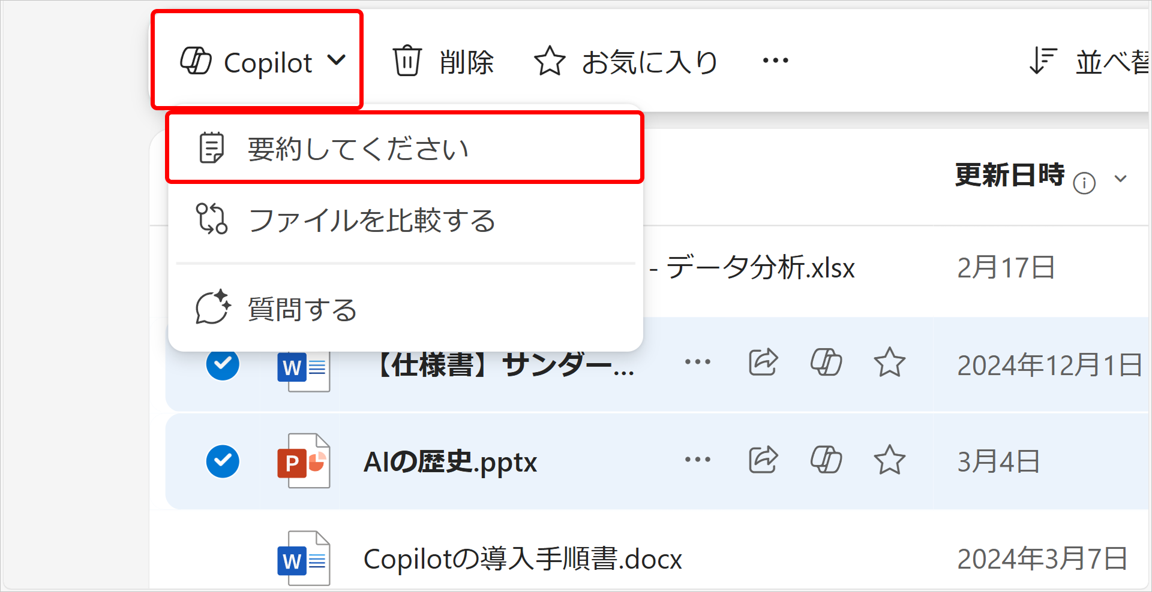This screenshot has width=1152, height=592.
Task: Click the 2024年12月1日 date cell
Action: click(1049, 365)
